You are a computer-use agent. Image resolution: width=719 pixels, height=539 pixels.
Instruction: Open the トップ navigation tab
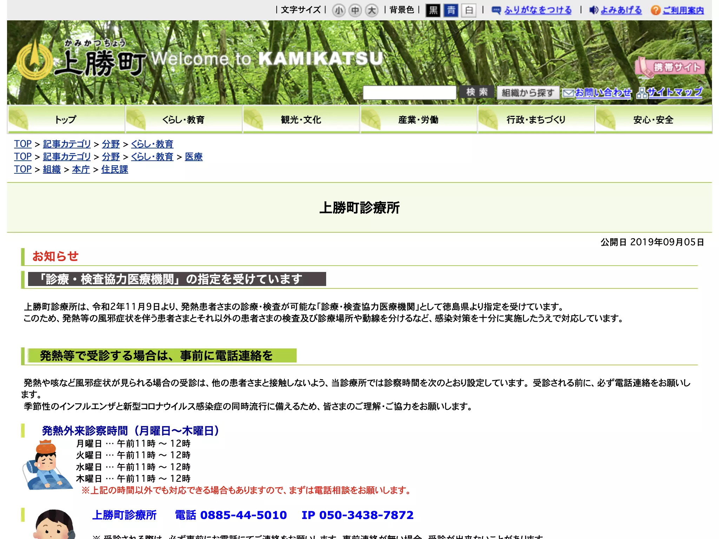[66, 119]
